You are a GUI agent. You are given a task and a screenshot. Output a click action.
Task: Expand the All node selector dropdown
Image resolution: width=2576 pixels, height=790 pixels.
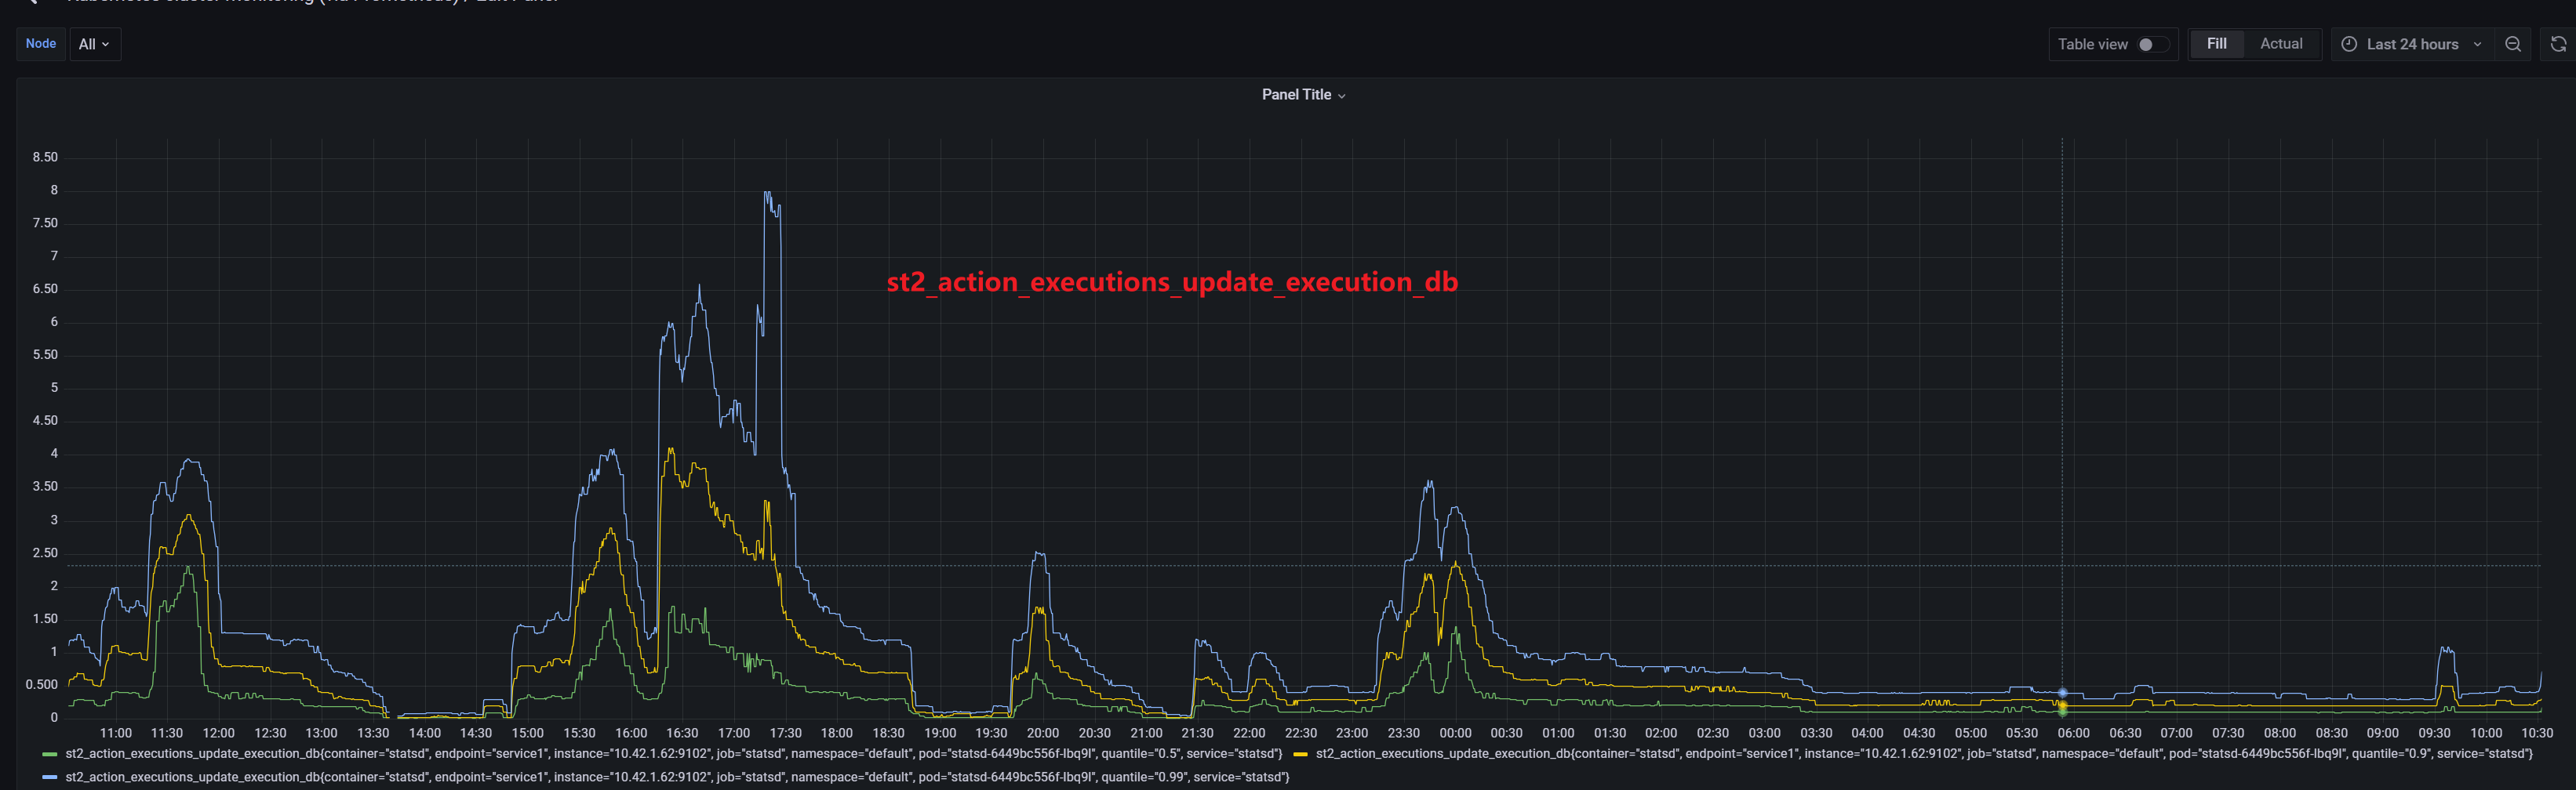tap(95, 44)
